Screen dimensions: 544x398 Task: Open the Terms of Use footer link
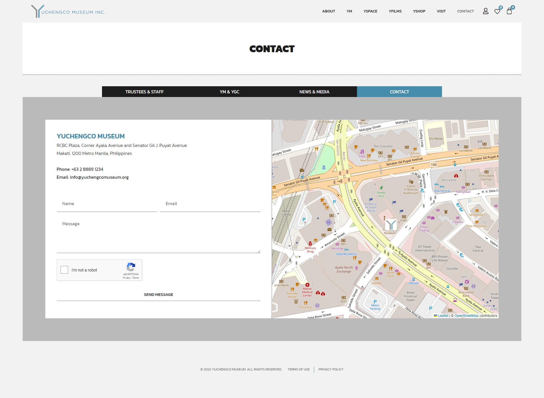click(x=299, y=369)
